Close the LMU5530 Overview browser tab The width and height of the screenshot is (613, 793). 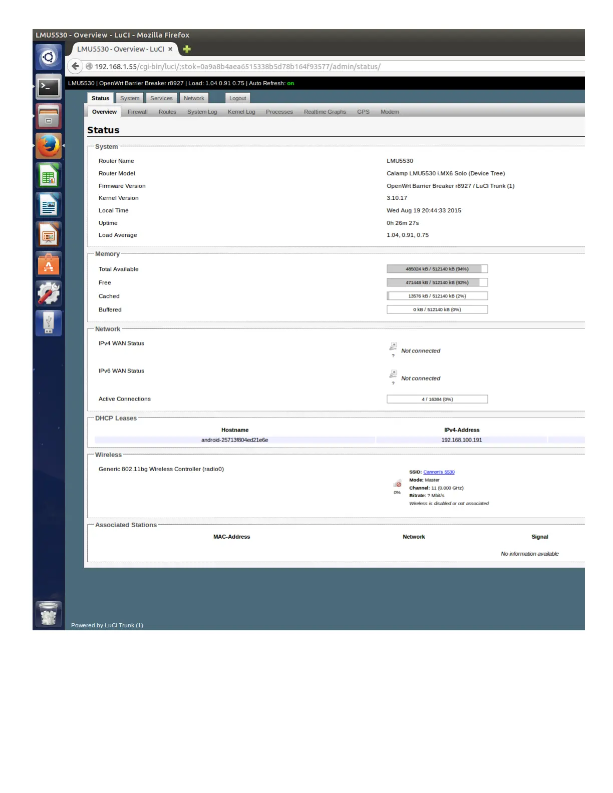click(170, 49)
